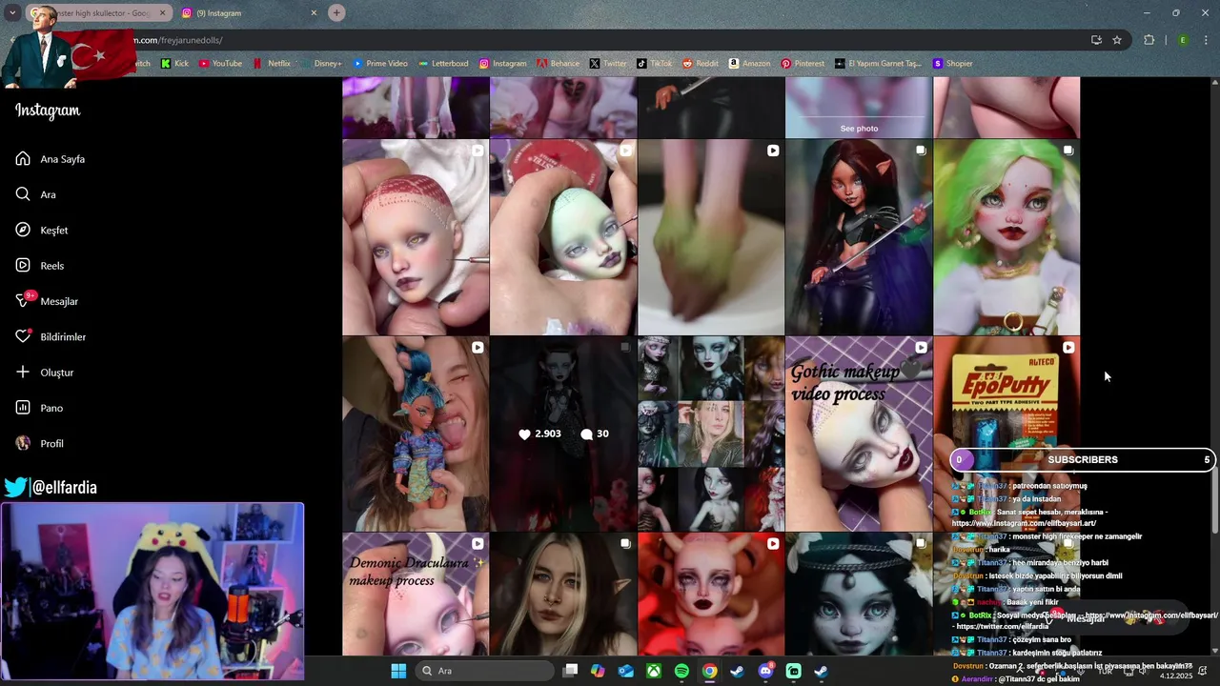The height and width of the screenshot is (686, 1220).
Task: Open Discord from the taskbar
Action: (765, 671)
